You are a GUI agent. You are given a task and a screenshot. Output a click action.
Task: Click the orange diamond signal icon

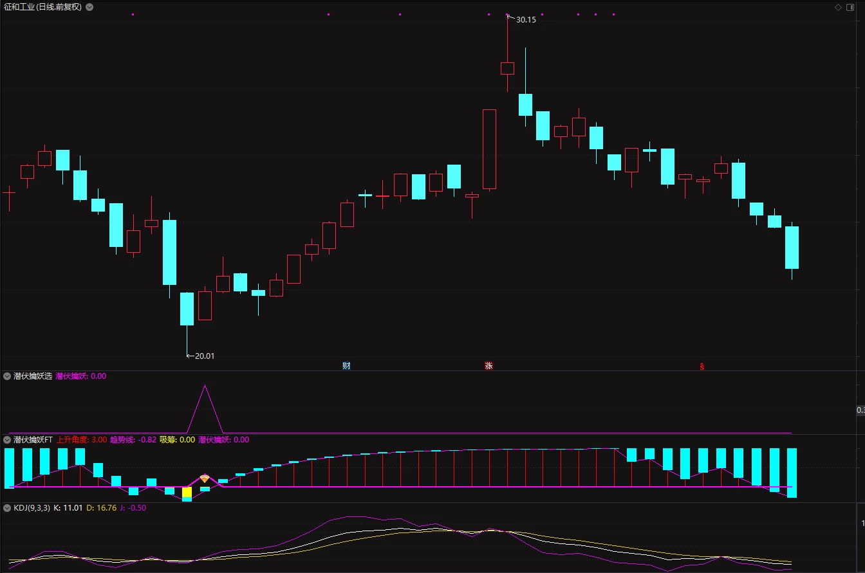coord(205,478)
